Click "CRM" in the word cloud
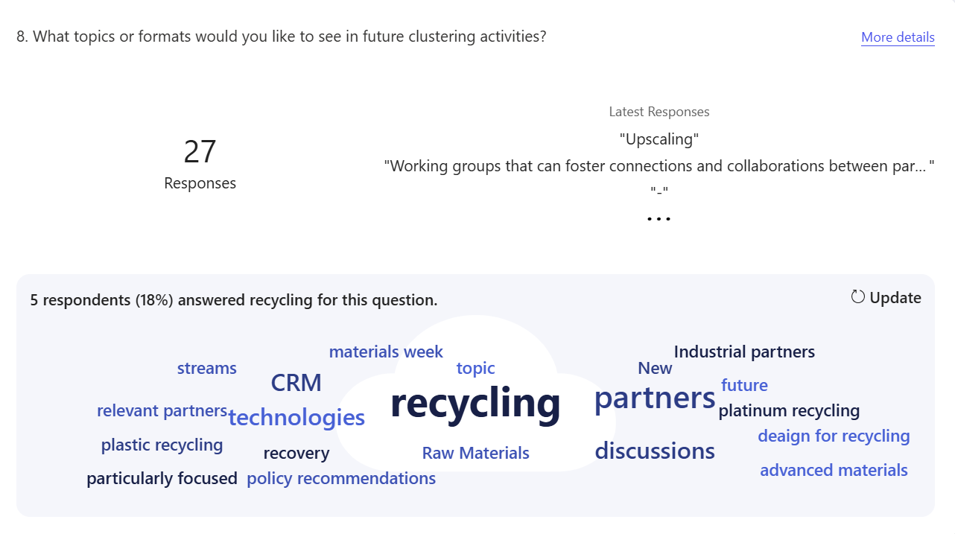 [296, 383]
